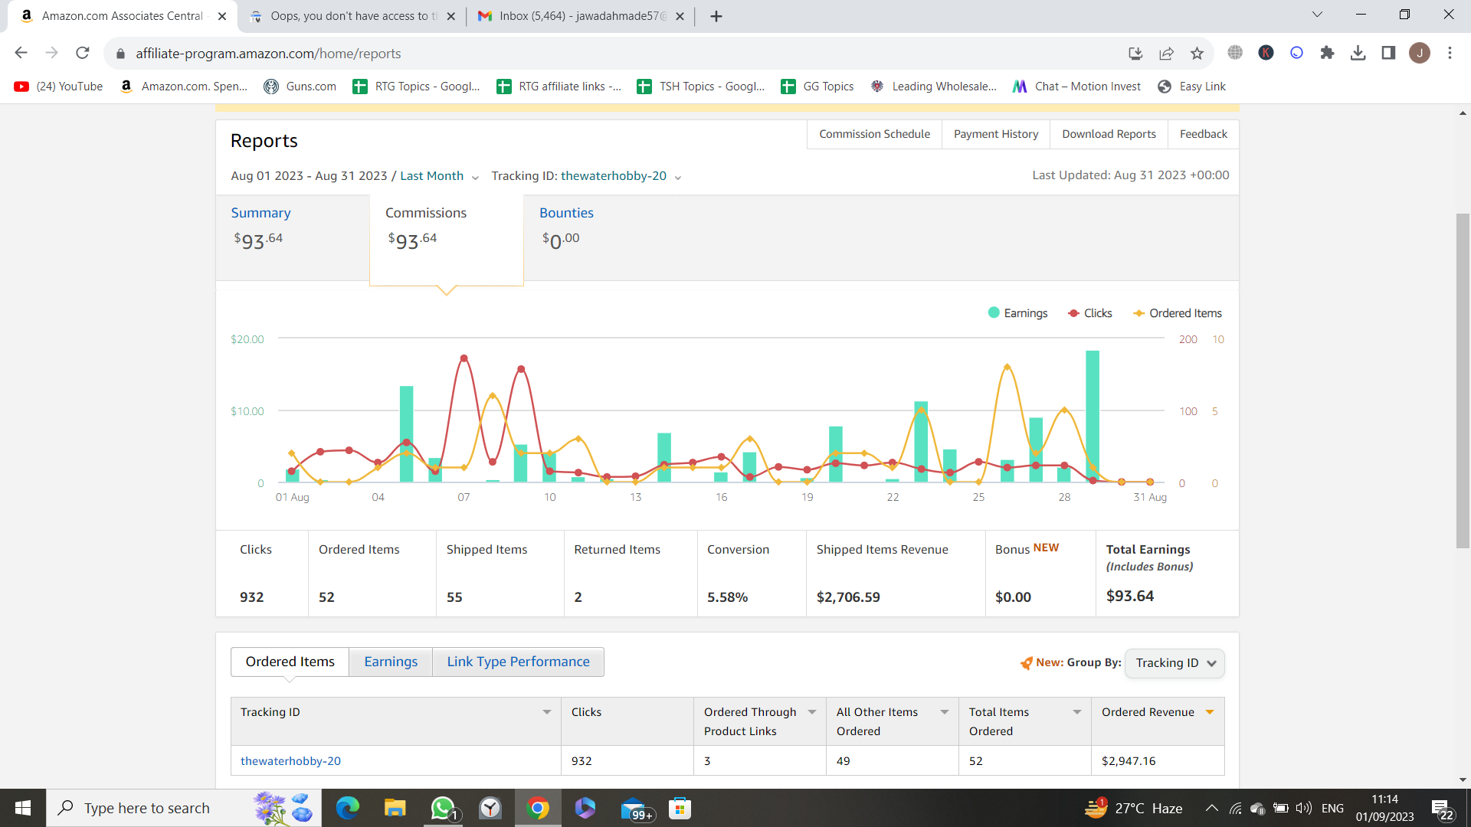
Task: Click the scrollbar down arrow
Action: (x=1463, y=780)
